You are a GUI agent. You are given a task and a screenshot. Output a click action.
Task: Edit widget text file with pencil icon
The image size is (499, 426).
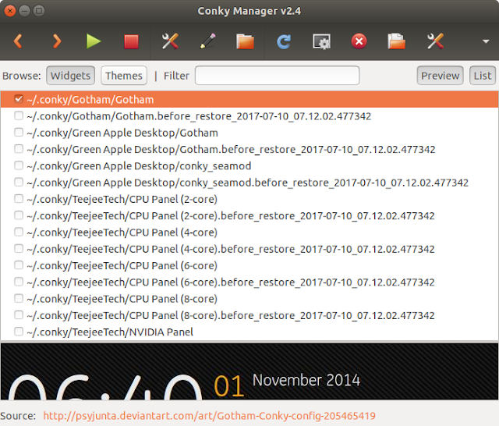pos(207,41)
